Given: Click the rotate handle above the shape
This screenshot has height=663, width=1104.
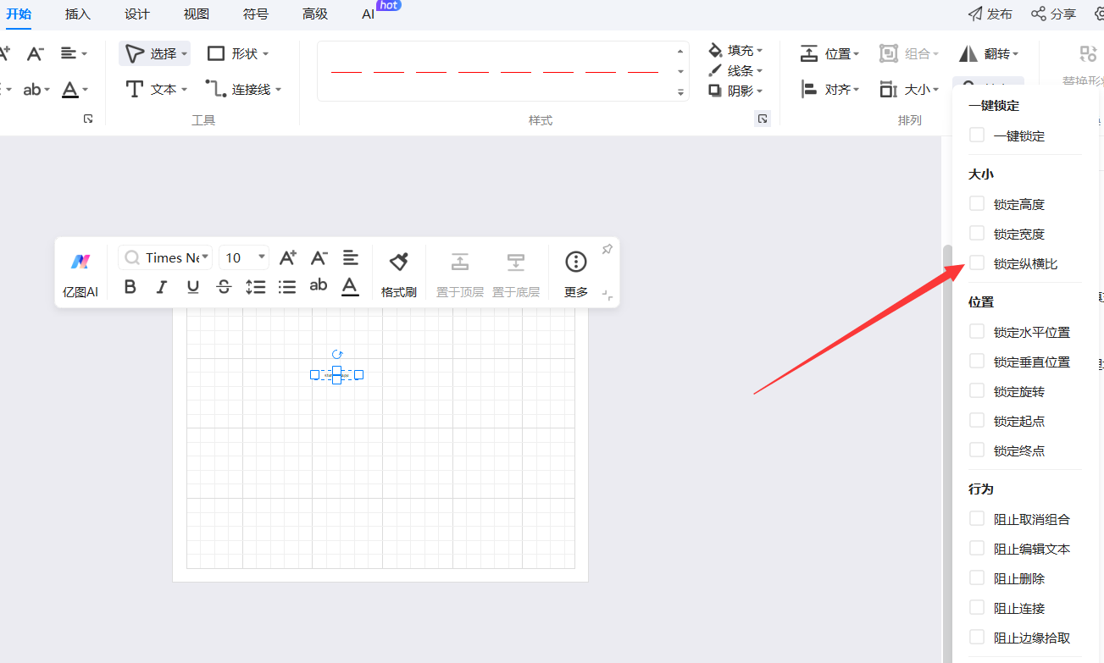Looking at the screenshot, I should (337, 355).
